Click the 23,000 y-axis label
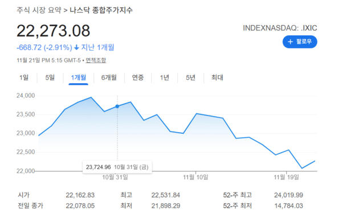 [26, 133]
